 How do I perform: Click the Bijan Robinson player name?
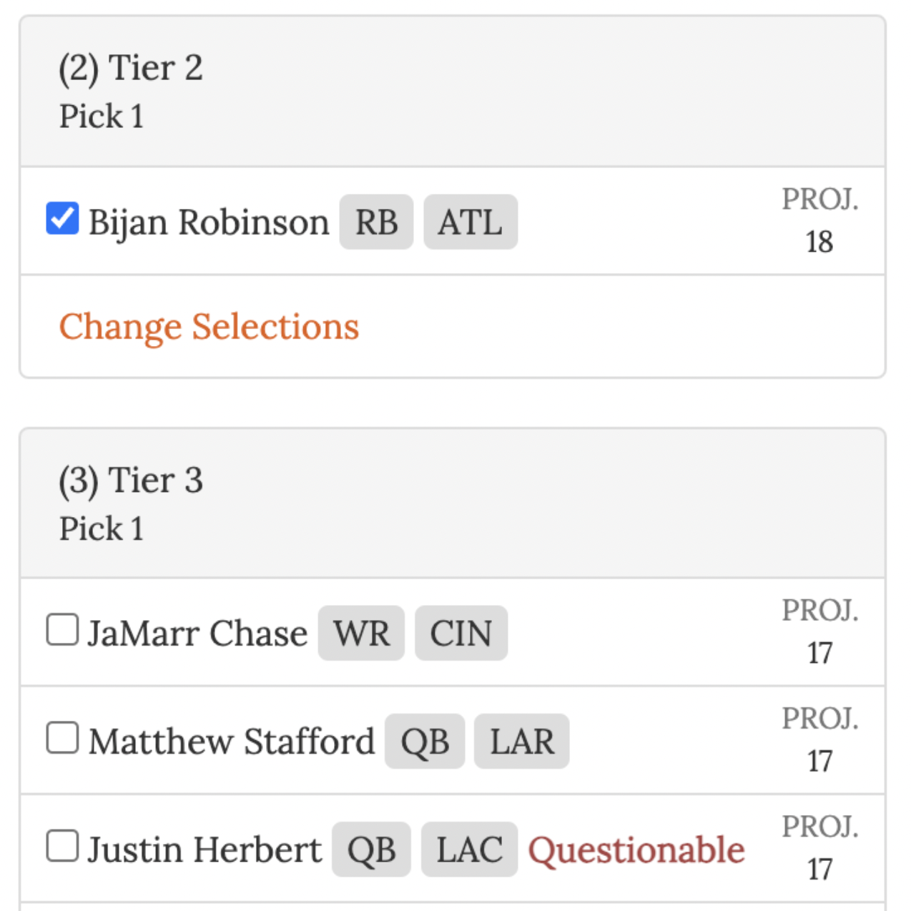[x=209, y=222]
